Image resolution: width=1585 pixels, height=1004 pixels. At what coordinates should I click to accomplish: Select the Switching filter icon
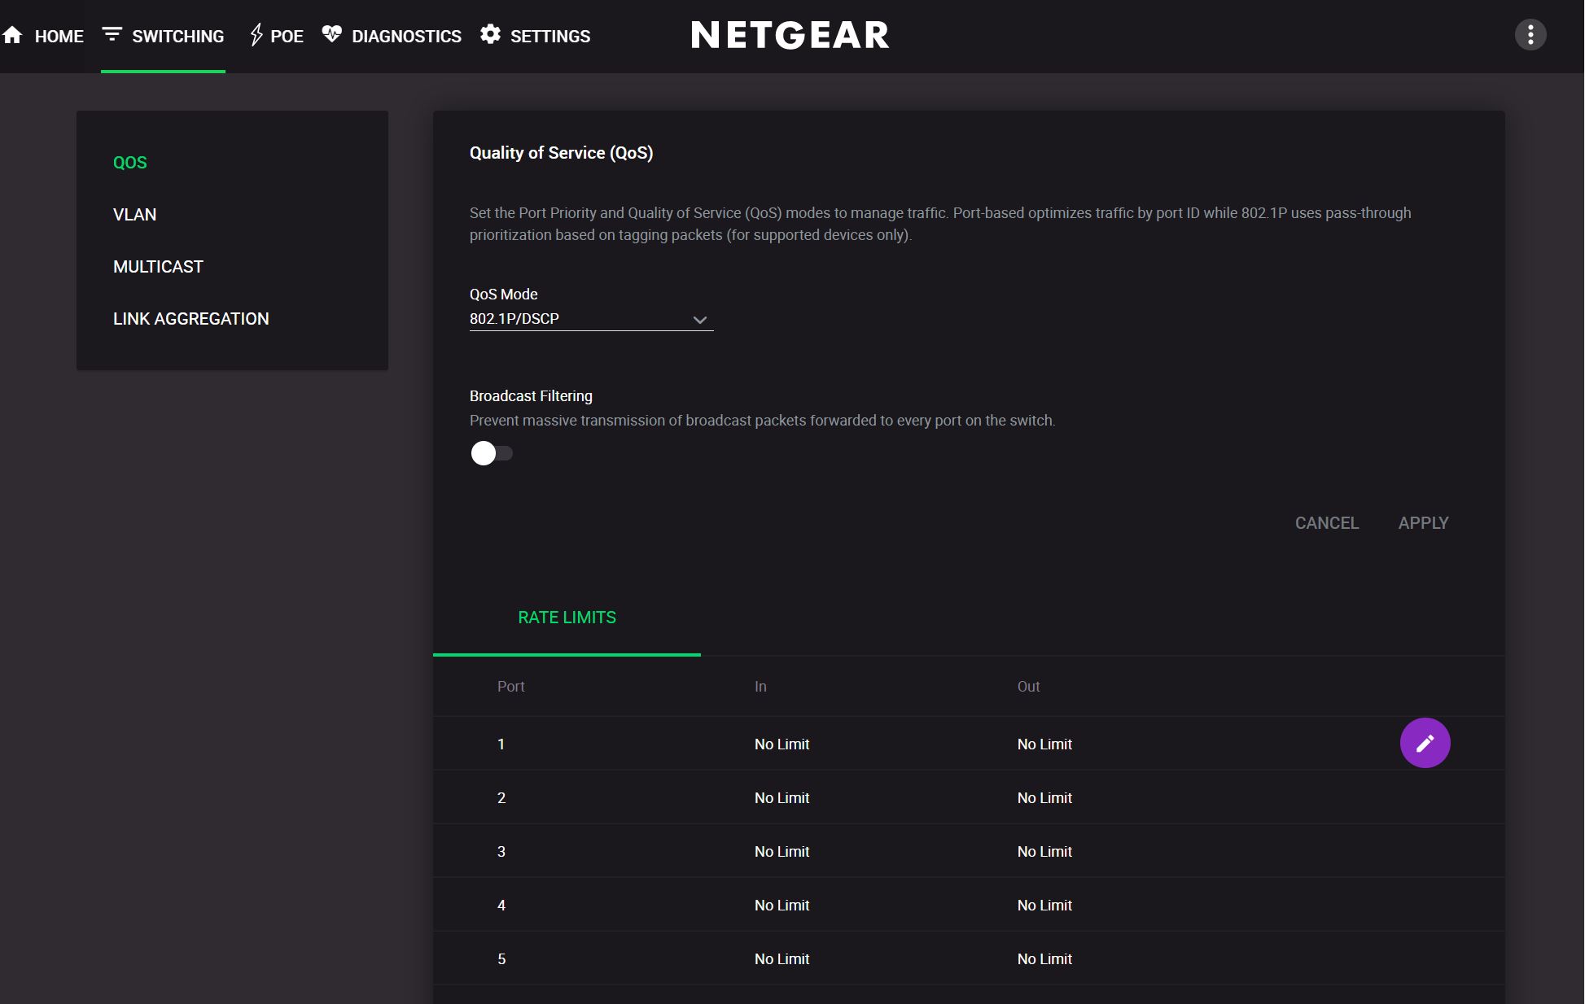(x=112, y=34)
